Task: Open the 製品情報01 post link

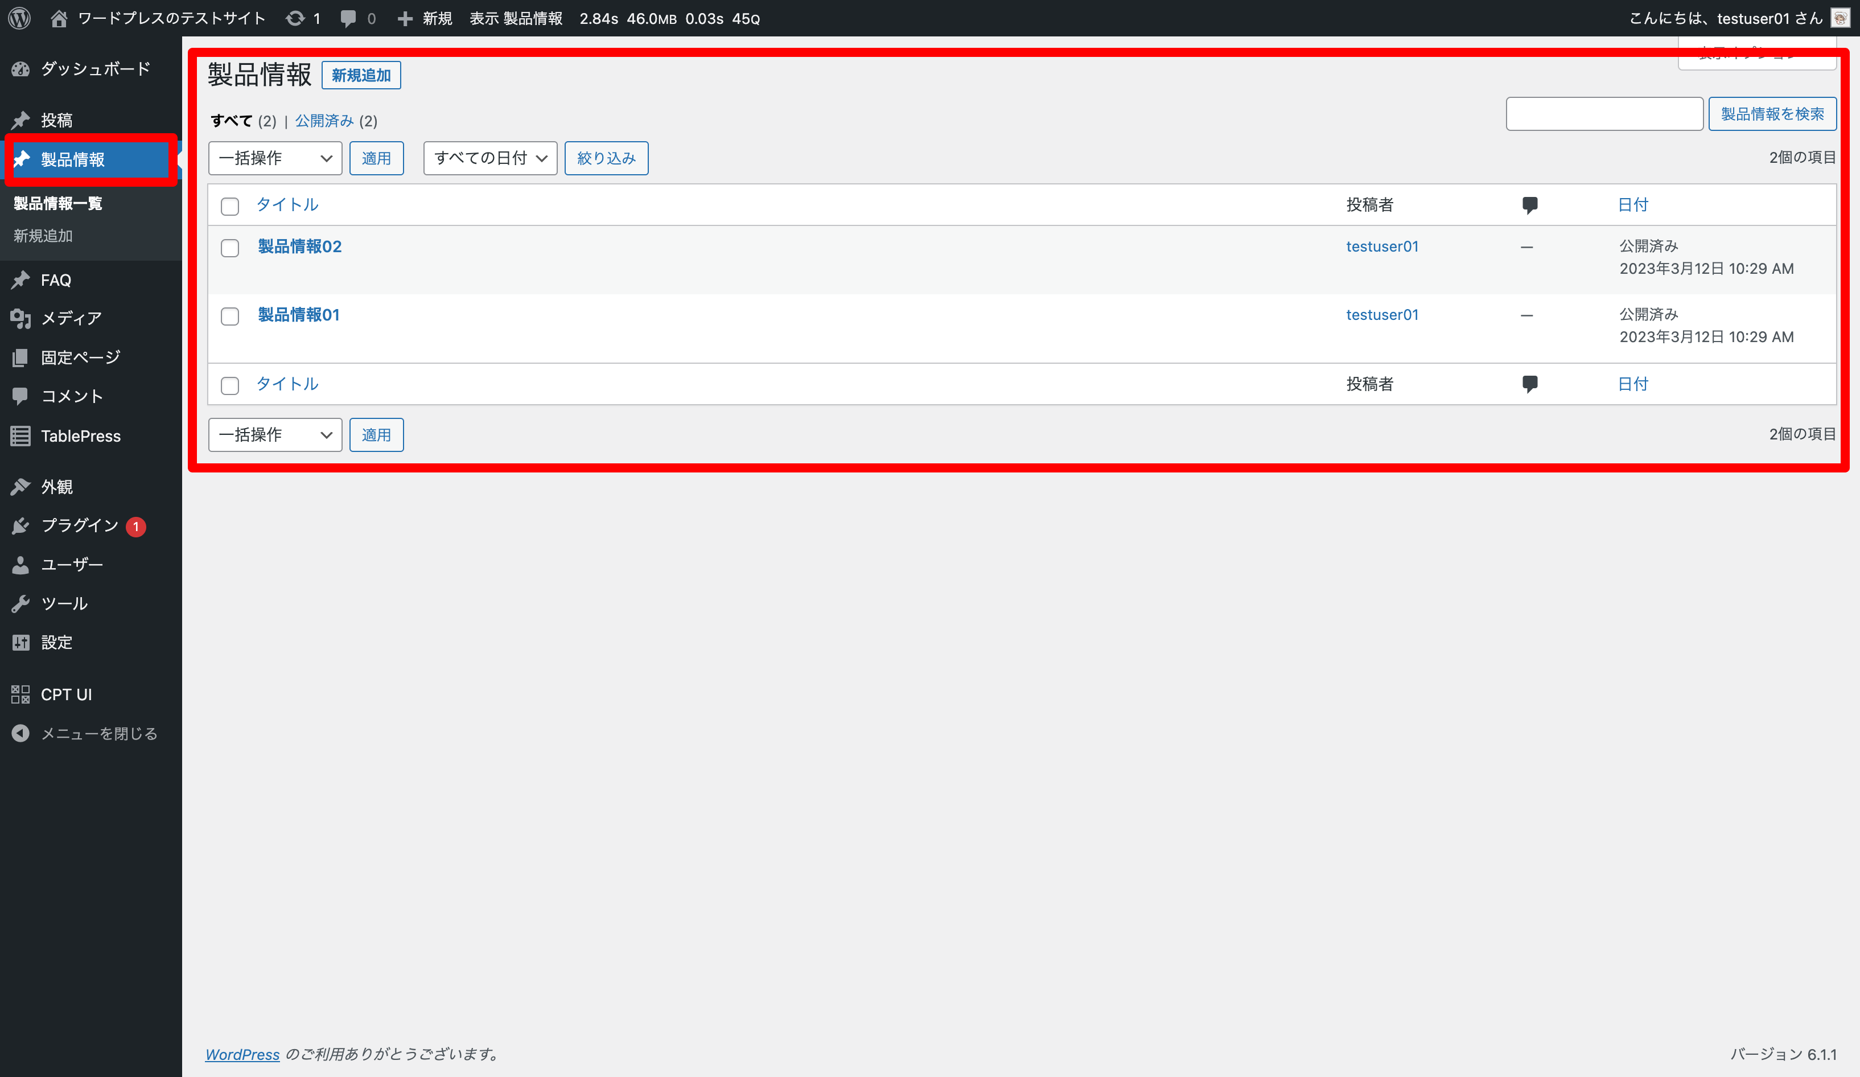Action: (299, 314)
